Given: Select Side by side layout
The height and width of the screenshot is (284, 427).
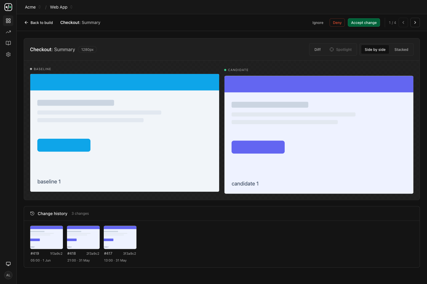Looking at the screenshot, I should [375, 49].
